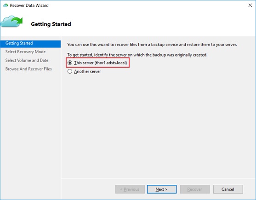The image size is (256, 200).
Task: Click the Getting Started heading text
Action: pyautogui.click(x=51, y=24)
